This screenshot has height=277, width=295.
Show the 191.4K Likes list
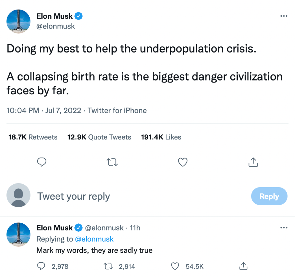[x=161, y=137]
